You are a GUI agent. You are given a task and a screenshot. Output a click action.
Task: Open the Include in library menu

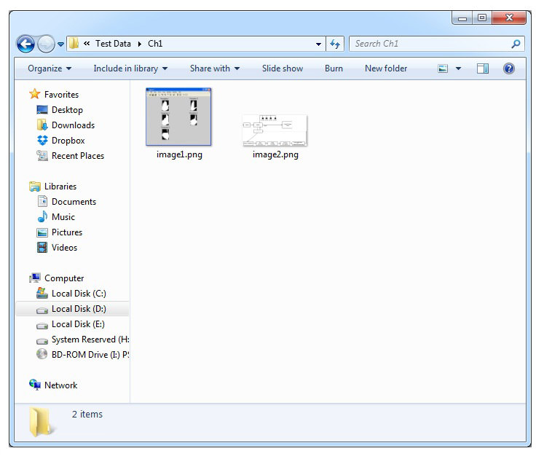coord(130,68)
